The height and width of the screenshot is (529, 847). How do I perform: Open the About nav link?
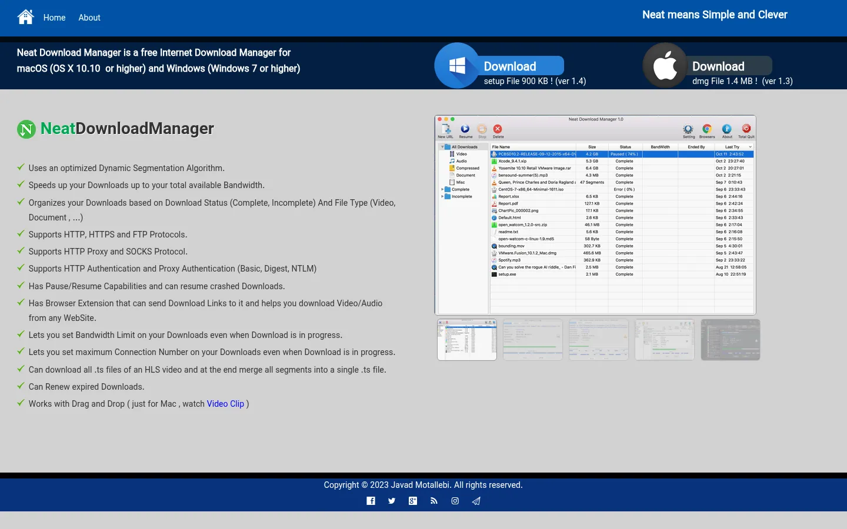pos(89,18)
